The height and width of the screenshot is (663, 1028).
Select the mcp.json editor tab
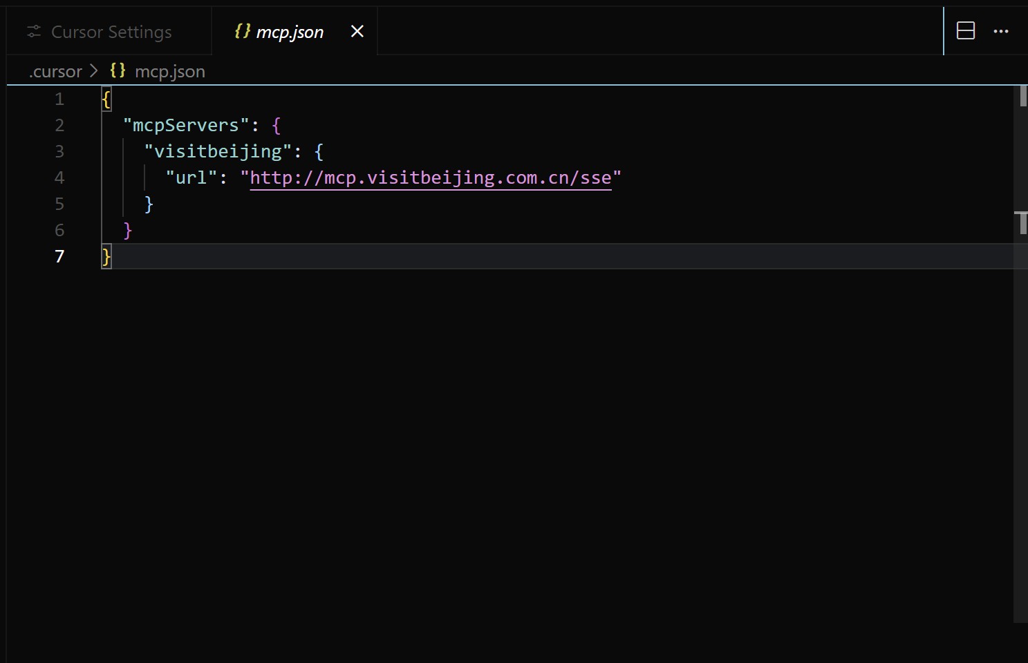[289, 32]
